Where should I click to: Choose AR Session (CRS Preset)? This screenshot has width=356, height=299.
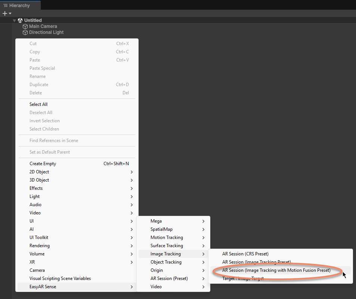(245, 254)
